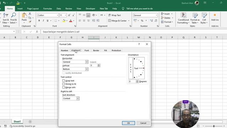The width and height of the screenshot is (227, 128).
Task: Click the Format Painter brush
Action: coord(30,22)
